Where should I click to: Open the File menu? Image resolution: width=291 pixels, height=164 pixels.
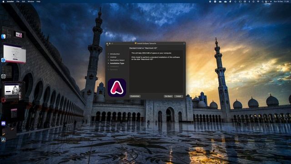(x=18, y=1)
